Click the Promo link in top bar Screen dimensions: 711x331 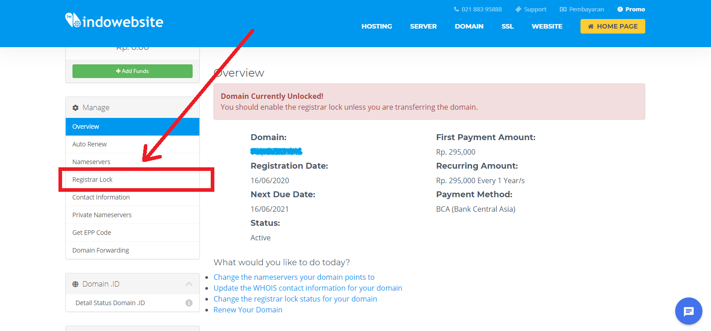pos(635,9)
